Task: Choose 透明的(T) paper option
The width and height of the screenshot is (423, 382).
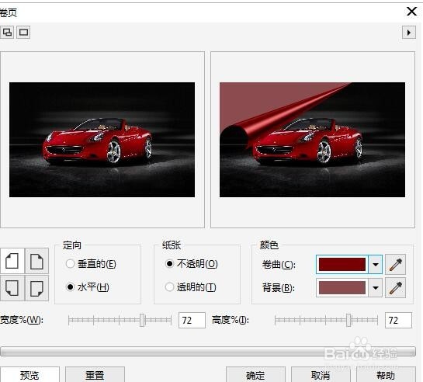Action: coord(191,287)
